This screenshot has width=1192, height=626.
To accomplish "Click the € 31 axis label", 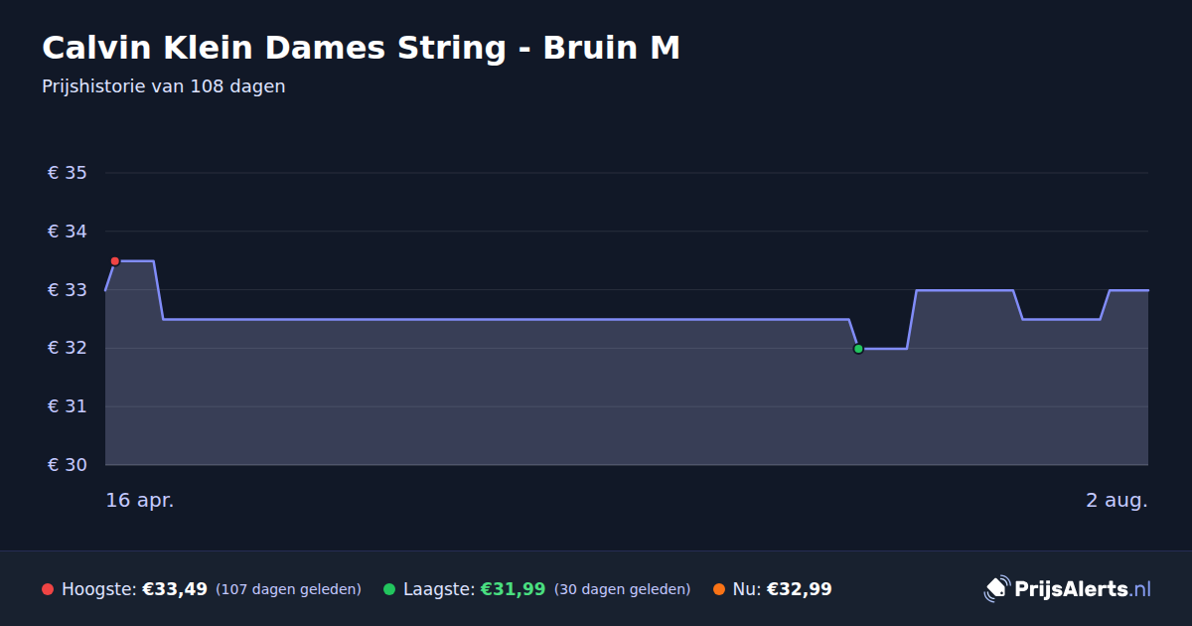I will [x=68, y=406].
